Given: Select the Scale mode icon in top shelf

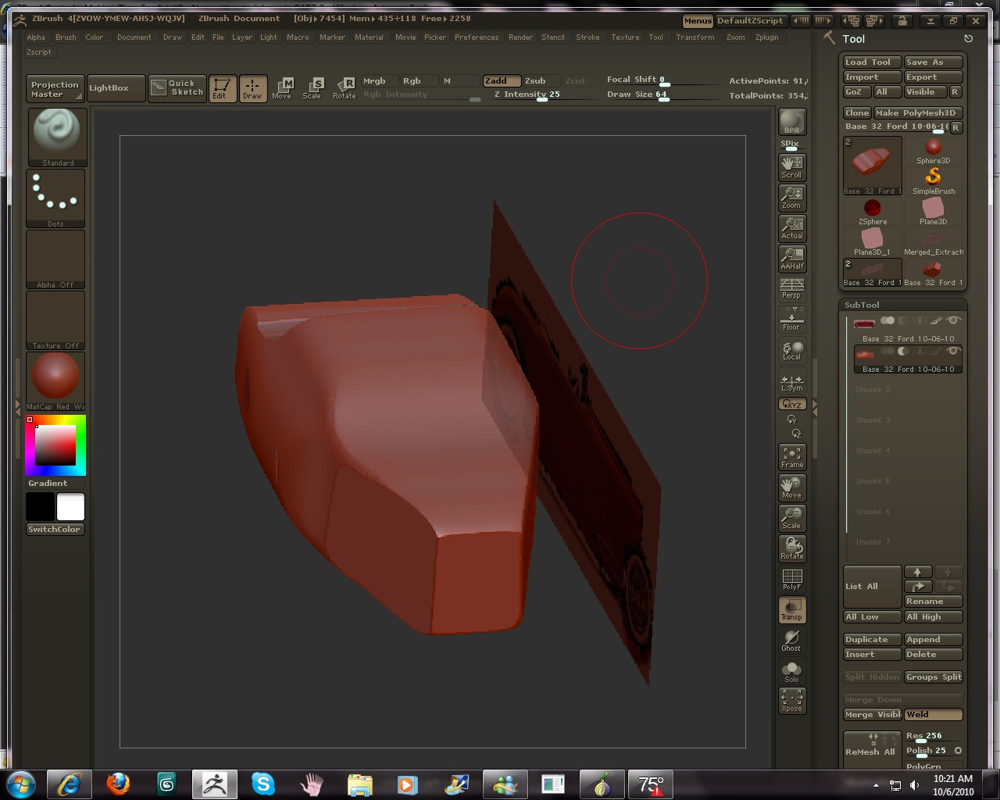Looking at the screenshot, I should coord(312,88).
